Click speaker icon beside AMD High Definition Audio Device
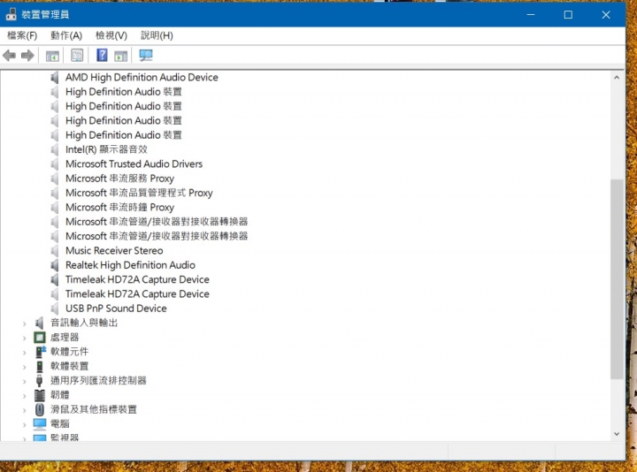Screen dimensions: 637x472 (55, 77)
